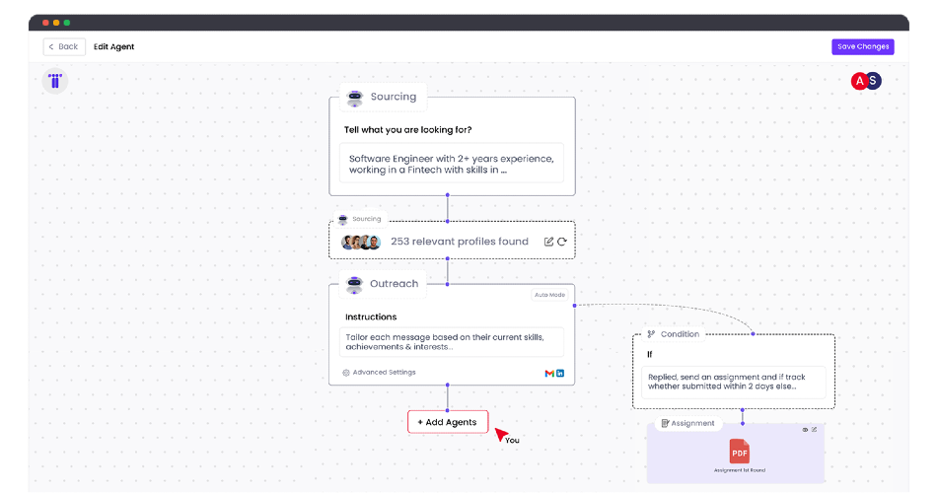
Task: Refresh the relevant profiles found list
Action: [562, 242]
